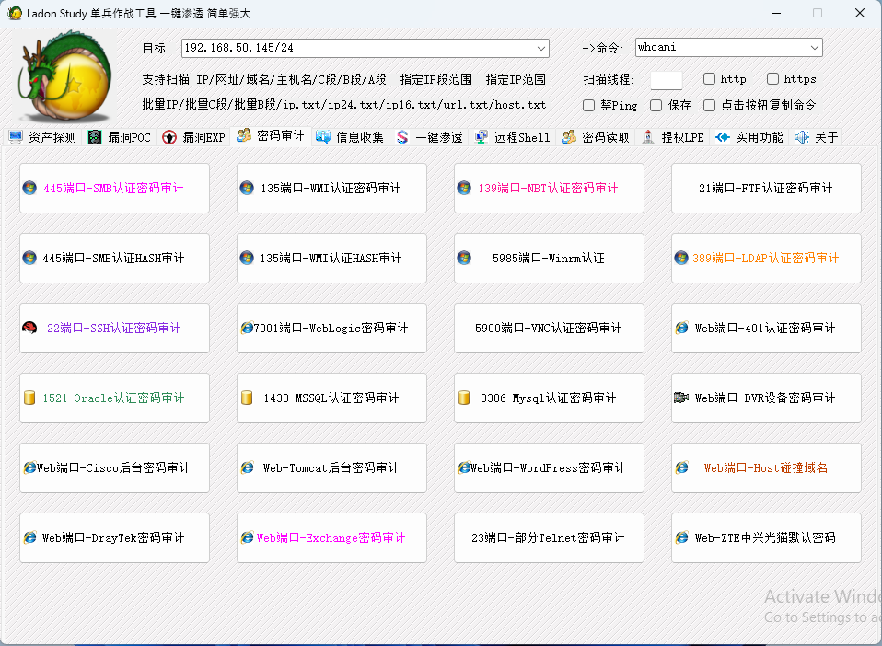Click the red hat icon on 22端口-SSH认证密码审计

point(29,328)
